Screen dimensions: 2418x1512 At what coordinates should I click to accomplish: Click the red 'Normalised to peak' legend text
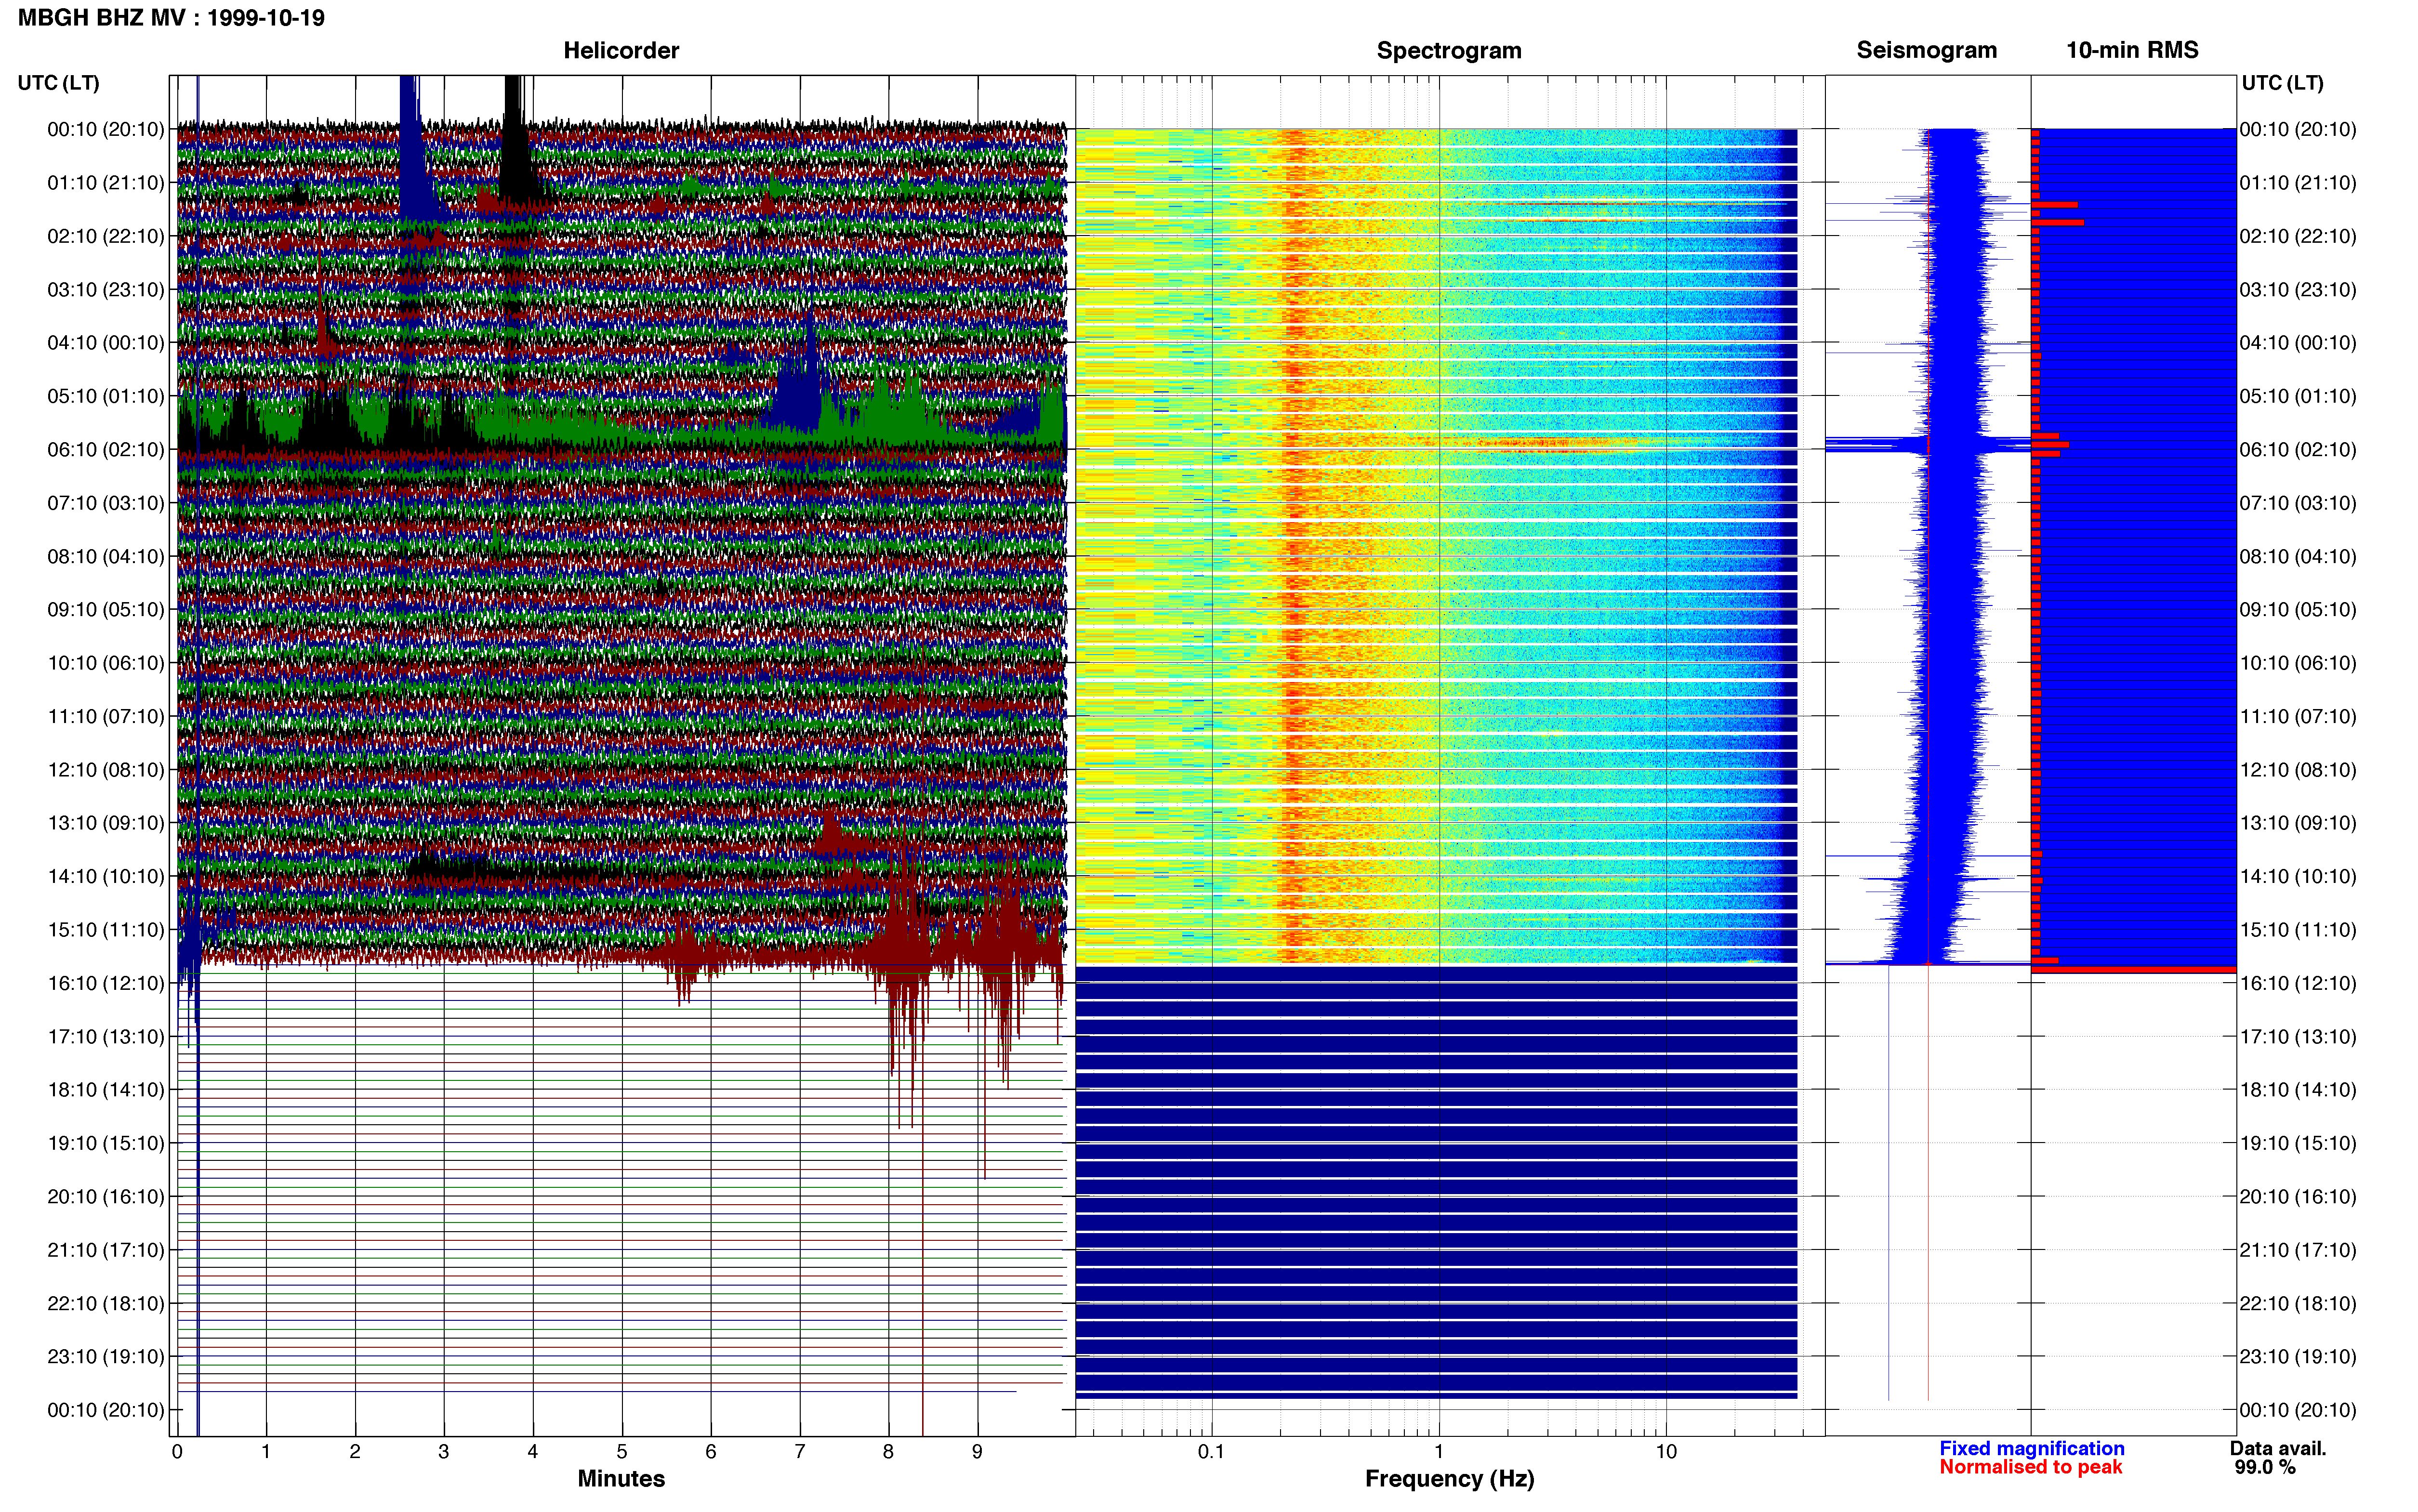coord(2031,1468)
